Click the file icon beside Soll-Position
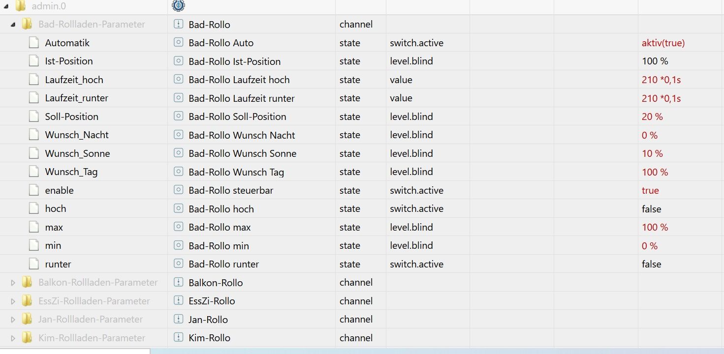The image size is (724, 354). 33,117
